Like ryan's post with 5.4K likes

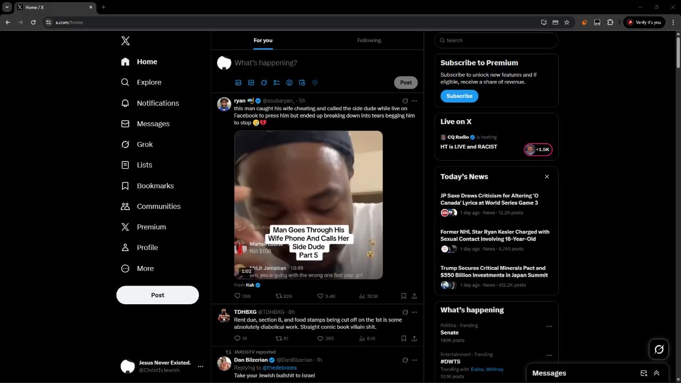click(326, 296)
